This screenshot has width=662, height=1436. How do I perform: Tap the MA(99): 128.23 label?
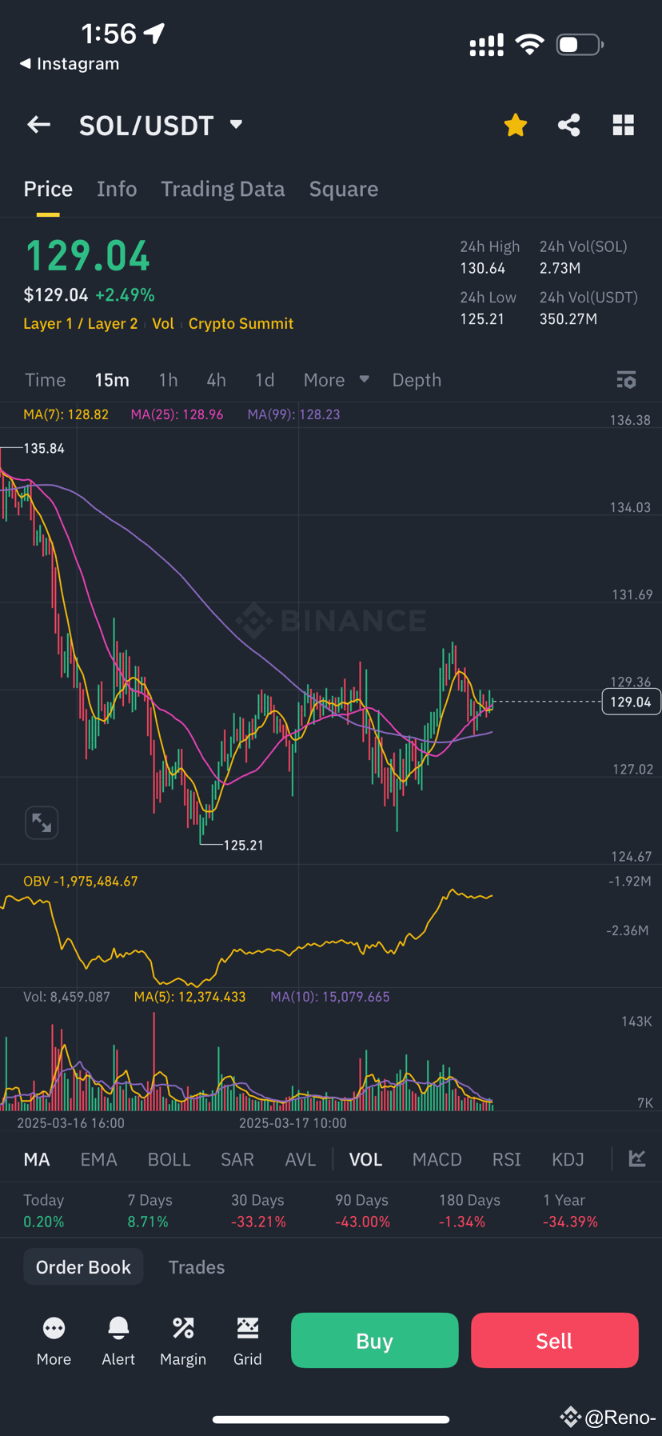(293, 414)
